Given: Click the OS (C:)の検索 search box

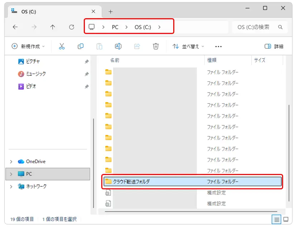Looking at the screenshot, I should (256, 27).
